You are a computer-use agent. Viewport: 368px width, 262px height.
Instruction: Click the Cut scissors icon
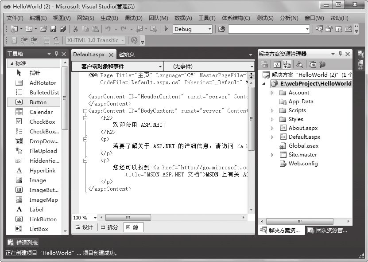pyautogui.click(x=75, y=29)
